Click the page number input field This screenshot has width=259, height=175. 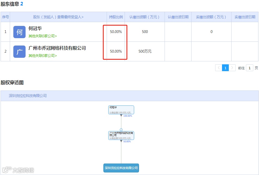tap(249, 68)
